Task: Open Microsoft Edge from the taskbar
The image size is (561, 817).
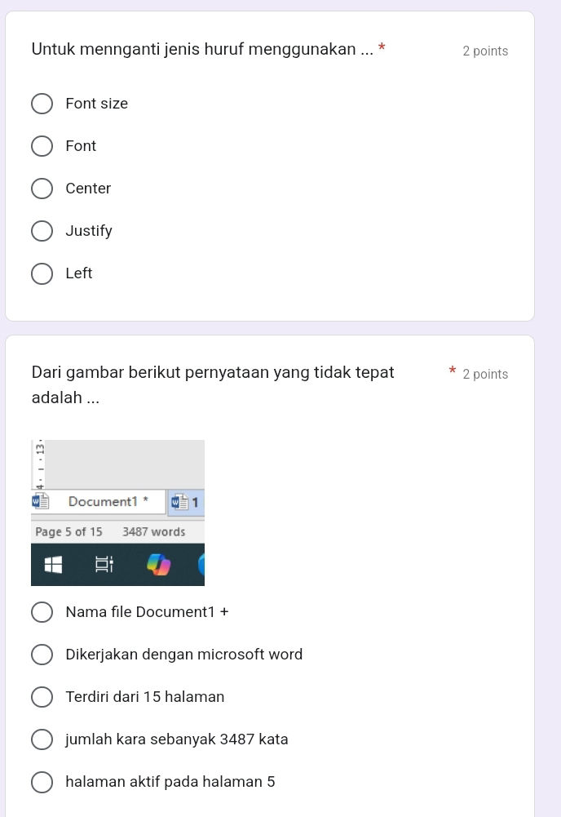Action: pos(201,564)
